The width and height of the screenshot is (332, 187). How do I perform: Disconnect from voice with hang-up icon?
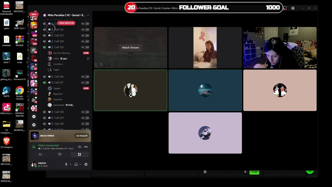86,147
